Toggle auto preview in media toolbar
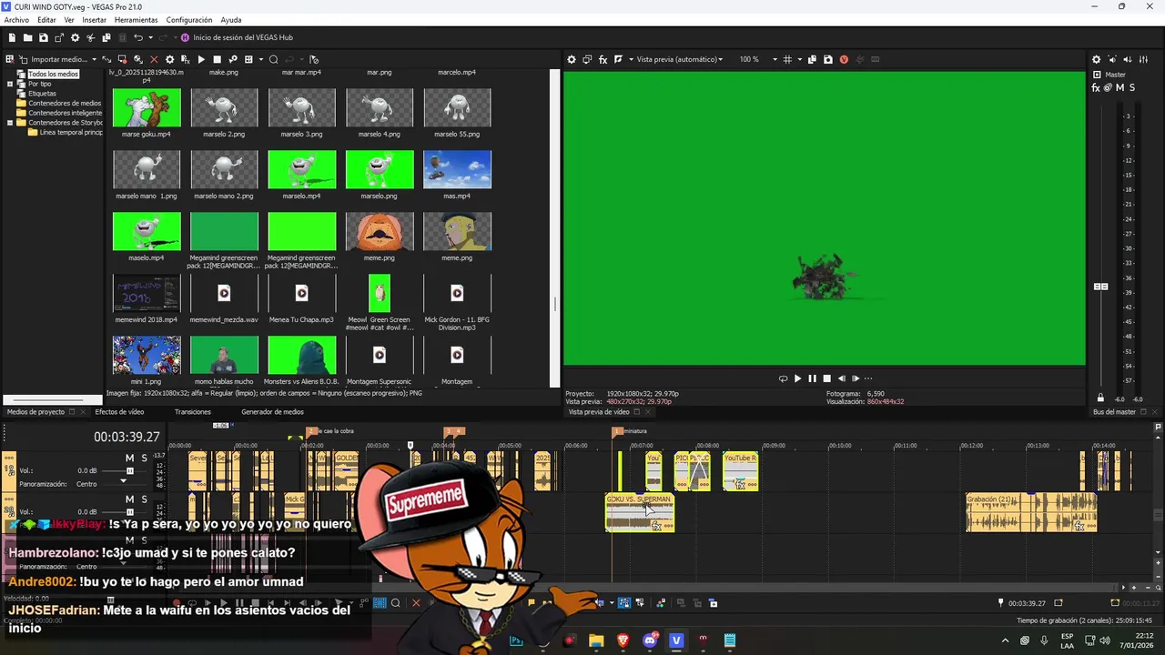 point(233,59)
